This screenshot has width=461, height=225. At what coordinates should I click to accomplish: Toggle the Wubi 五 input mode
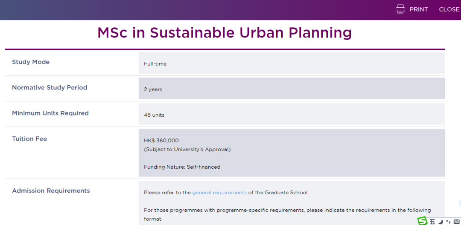click(432, 221)
